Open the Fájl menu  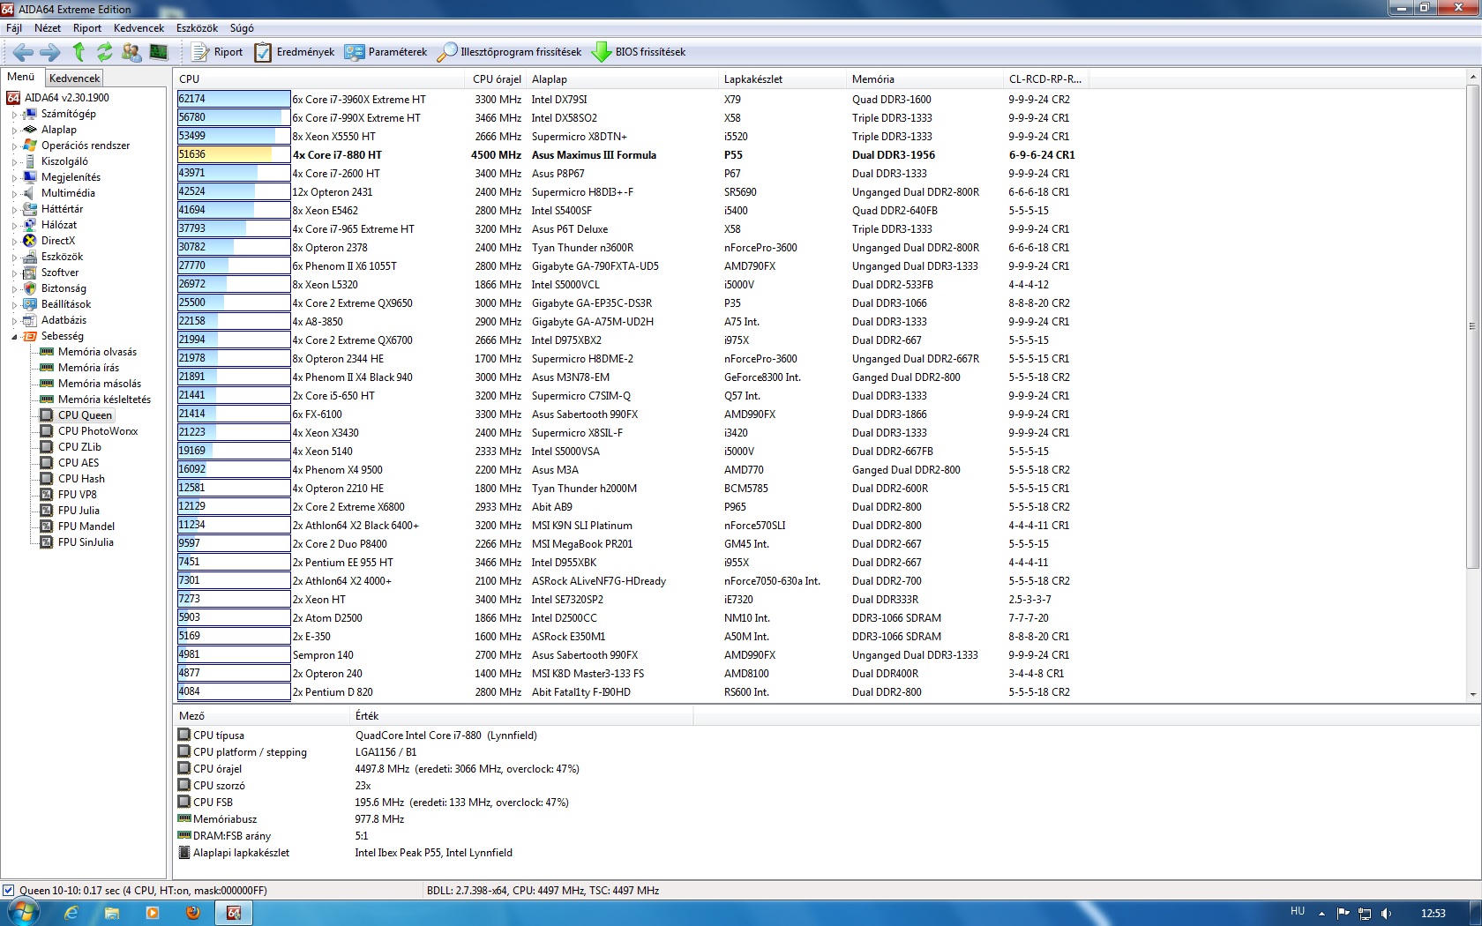pyautogui.click(x=14, y=28)
